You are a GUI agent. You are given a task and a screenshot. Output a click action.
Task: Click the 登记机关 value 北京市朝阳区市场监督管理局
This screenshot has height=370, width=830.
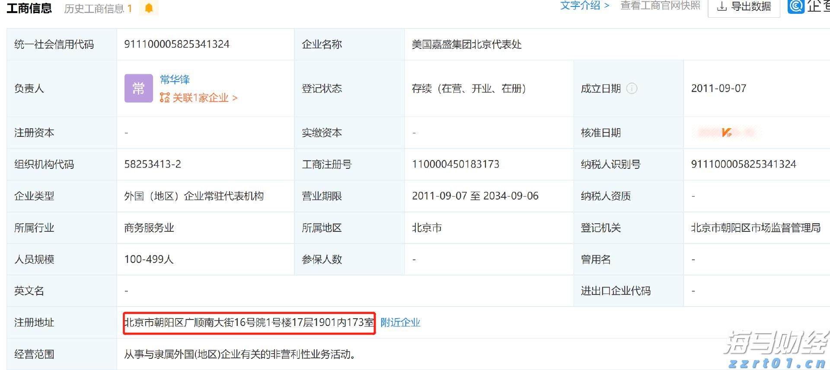[x=756, y=228]
